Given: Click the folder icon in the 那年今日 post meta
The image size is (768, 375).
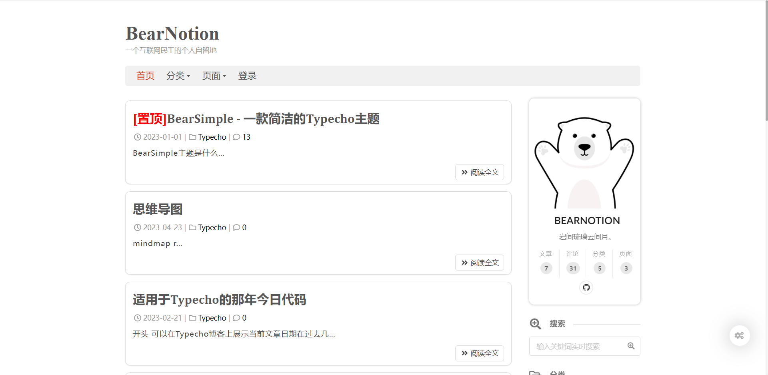Looking at the screenshot, I should [x=192, y=318].
